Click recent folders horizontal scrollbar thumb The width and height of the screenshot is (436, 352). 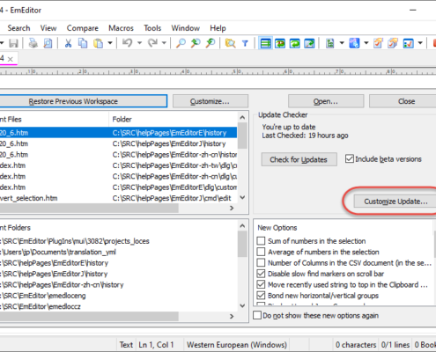click(x=89, y=316)
